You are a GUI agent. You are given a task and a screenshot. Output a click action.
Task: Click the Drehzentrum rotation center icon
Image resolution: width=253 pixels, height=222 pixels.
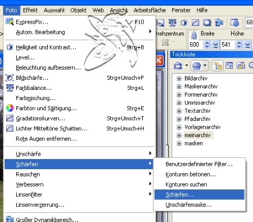[165, 43]
